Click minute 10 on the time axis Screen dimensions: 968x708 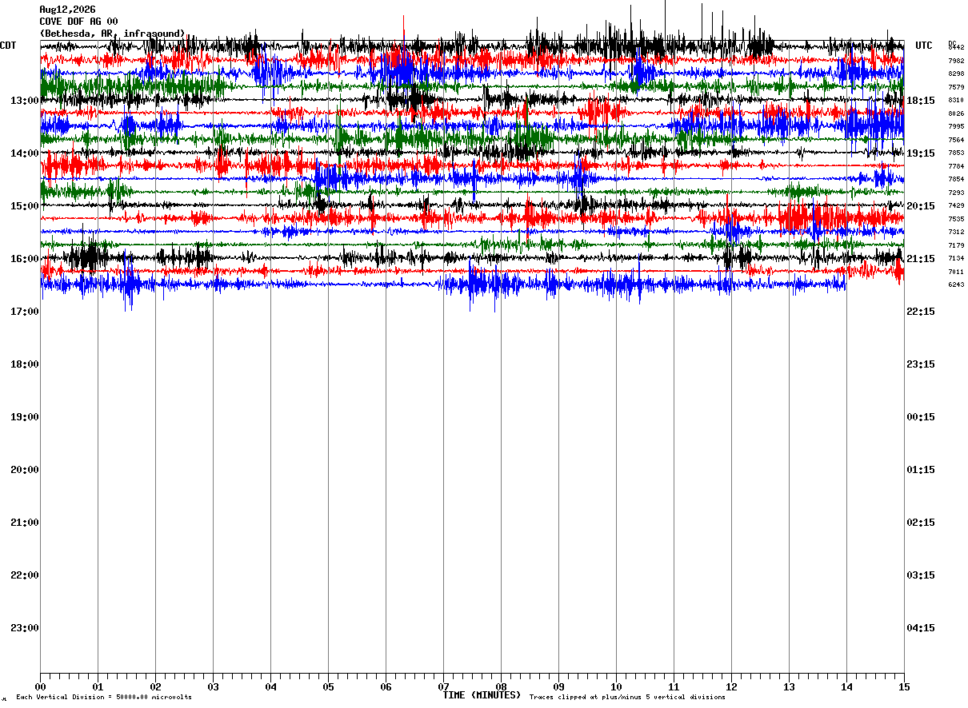[x=616, y=687]
